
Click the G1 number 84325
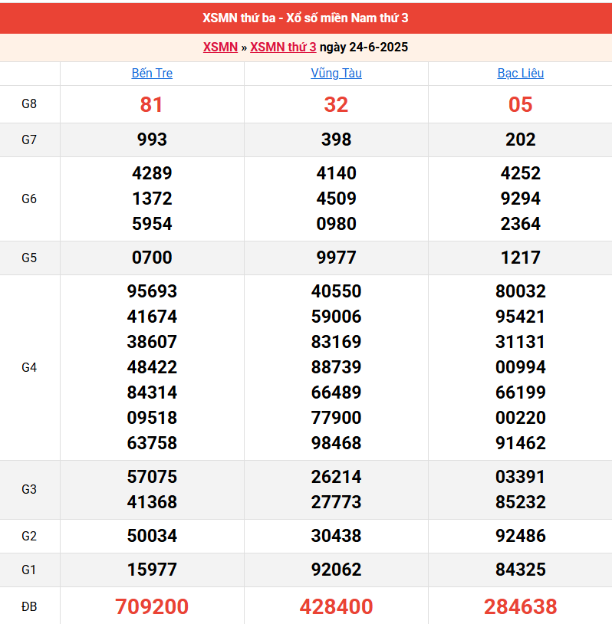(x=521, y=570)
